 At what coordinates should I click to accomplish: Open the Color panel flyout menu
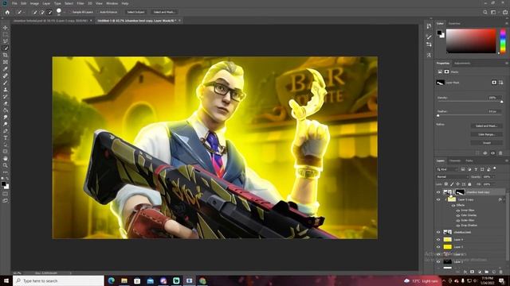pos(507,23)
